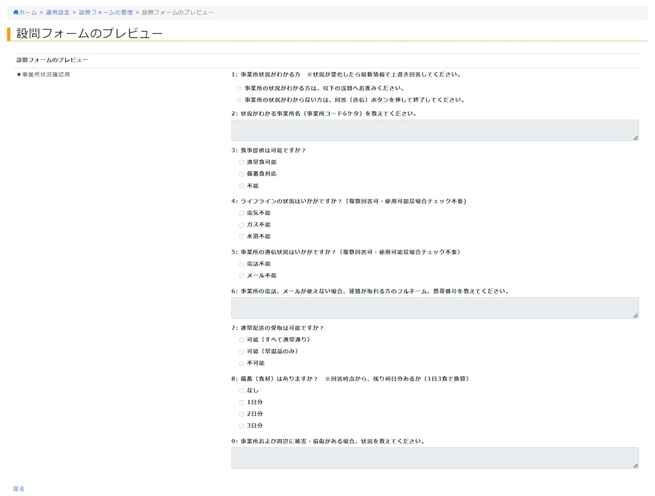Viewport: 655px width, 496px height.
Task: Click question 1 heading 事業所状況がわかる方
Action: (270, 75)
